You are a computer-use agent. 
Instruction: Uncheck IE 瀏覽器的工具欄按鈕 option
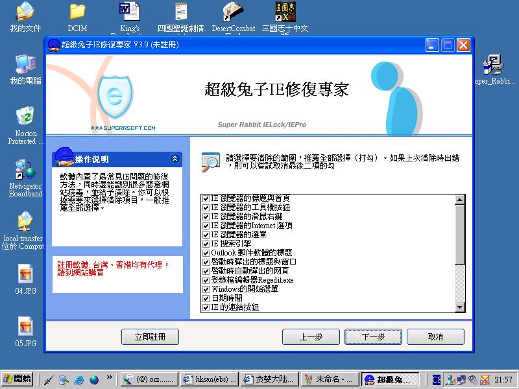coord(206,207)
